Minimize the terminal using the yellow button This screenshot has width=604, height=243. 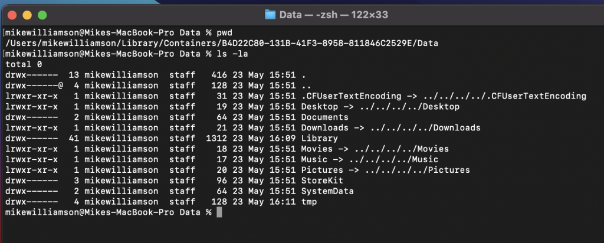tap(28, 14)
